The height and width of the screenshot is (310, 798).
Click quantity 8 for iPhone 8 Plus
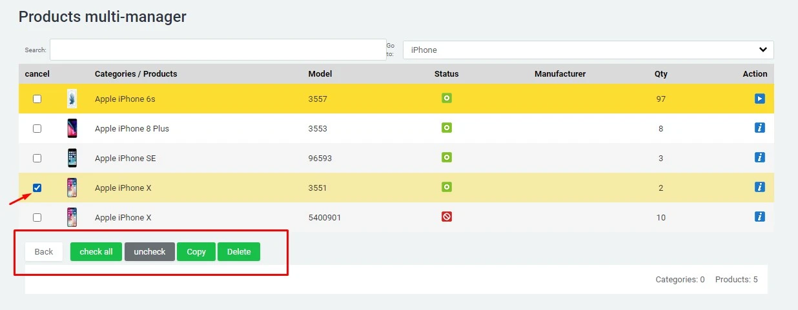[660, 128]
